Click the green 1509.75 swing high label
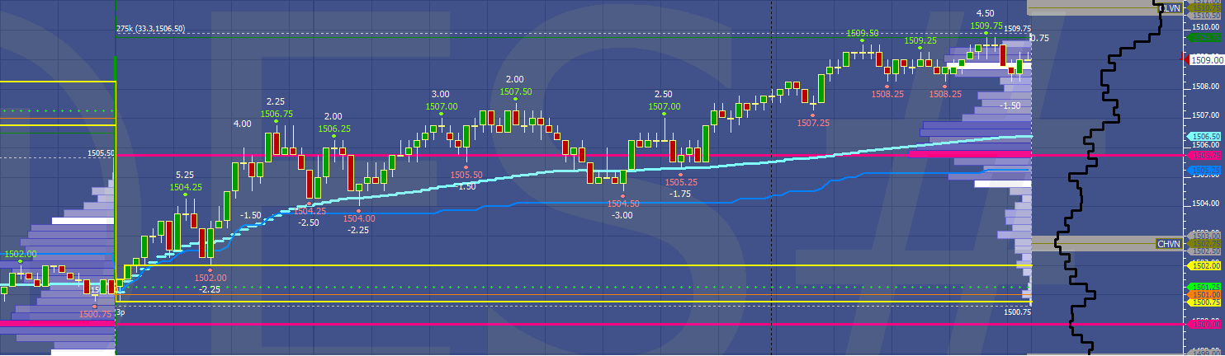Image resolution: width=1225 pixels, height=356 pixels. pos(986,26)
